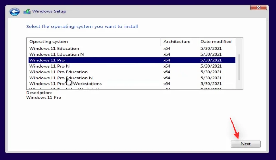The height and width of the screenshot is (160, 276).
Task: Click 5/30/2021 date in Windows 11 Education N row
Action: pos(211,54)
